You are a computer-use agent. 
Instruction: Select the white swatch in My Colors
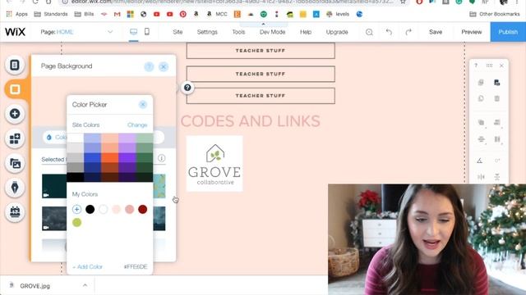coord(103,210)
